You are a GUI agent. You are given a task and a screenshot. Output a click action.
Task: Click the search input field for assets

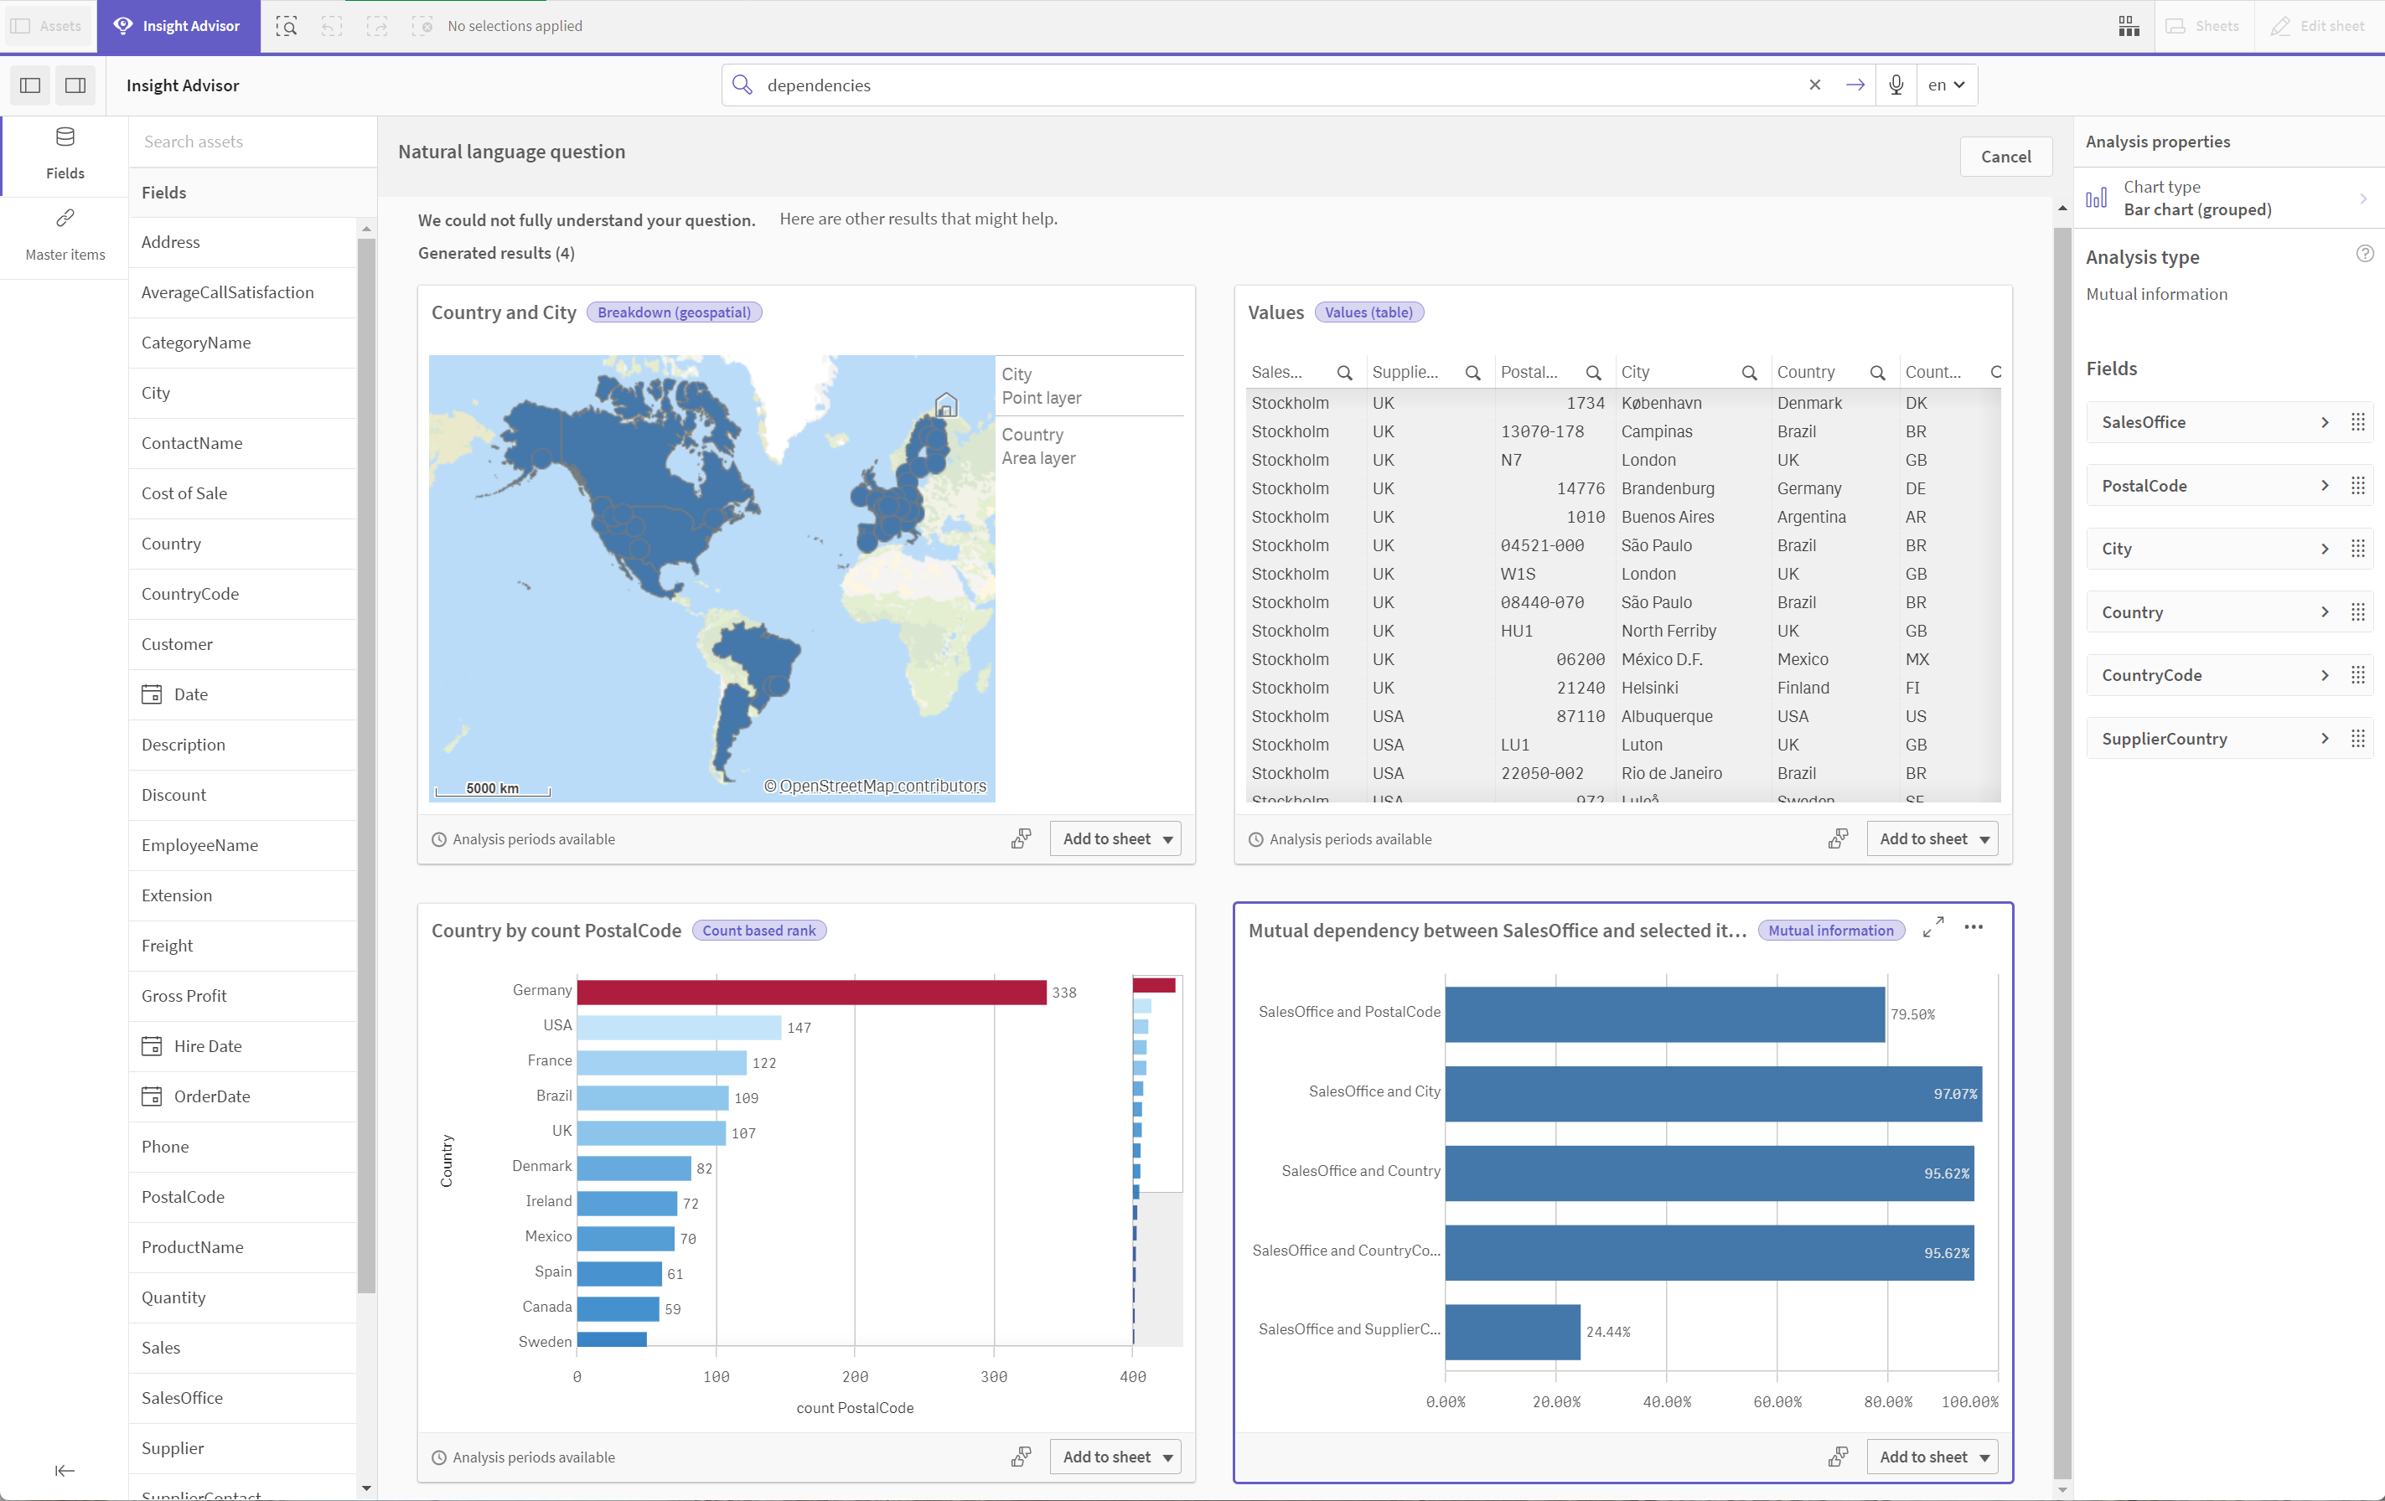point(251,140)
